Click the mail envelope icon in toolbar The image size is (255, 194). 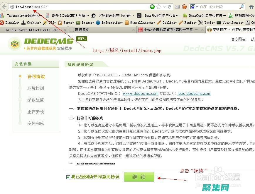177,6
